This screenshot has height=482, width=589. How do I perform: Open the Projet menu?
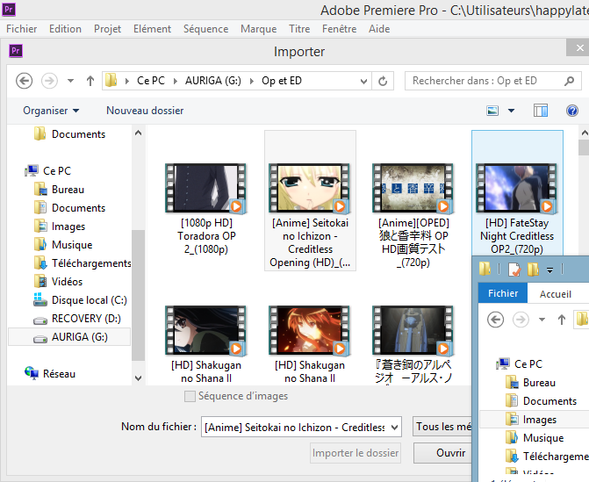[x=107, y=29]
